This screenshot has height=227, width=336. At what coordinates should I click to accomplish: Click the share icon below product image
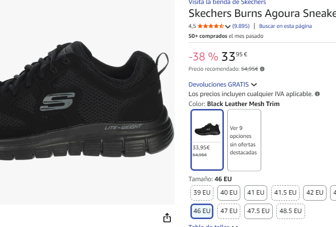167,218
